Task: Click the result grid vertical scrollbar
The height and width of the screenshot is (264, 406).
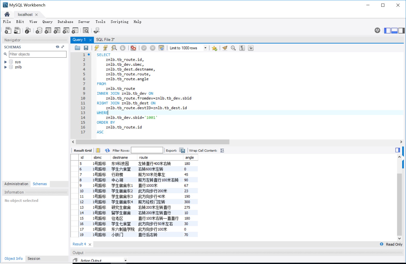Action: point(399,205)
